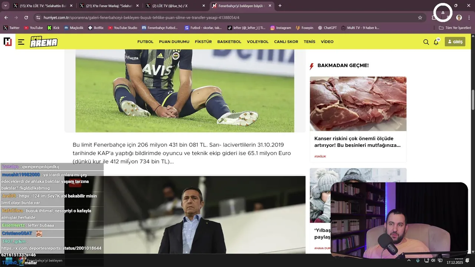Open the Kick bookmark
Image resolution: width=475 pixels, height=267 pixels.
coord(53,28)
